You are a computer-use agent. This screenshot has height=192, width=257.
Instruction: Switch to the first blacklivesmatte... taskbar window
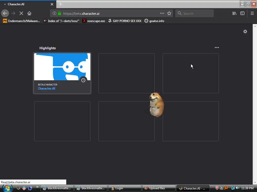(57, 188)
